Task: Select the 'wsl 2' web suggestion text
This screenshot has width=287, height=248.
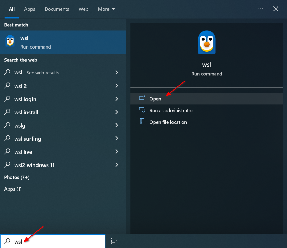Action: tap(21, 86)
